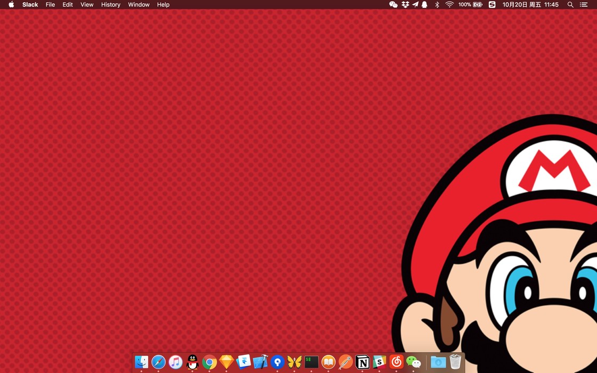Launch Safari from the dock

[x=158, y=362]
